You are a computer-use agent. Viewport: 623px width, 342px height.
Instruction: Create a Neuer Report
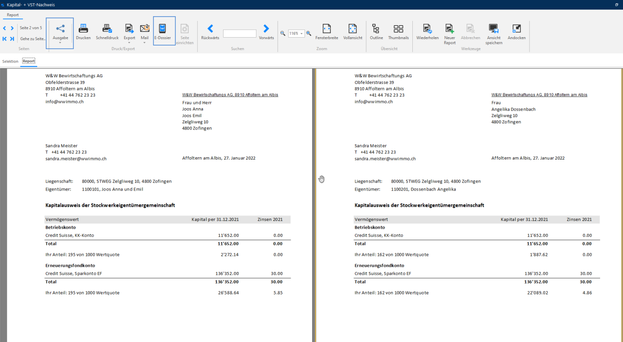449,34
